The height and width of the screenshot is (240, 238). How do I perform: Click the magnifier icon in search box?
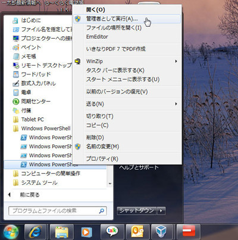102,211
